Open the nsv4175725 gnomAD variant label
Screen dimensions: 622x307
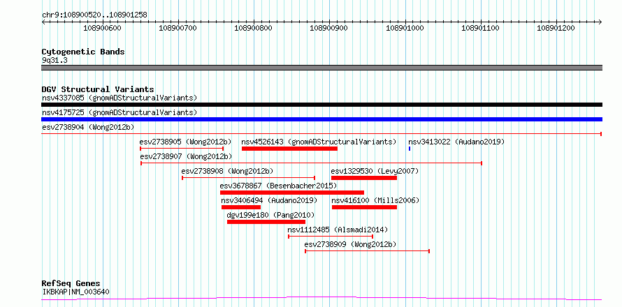pyautogui.click(x=120, y=112)
